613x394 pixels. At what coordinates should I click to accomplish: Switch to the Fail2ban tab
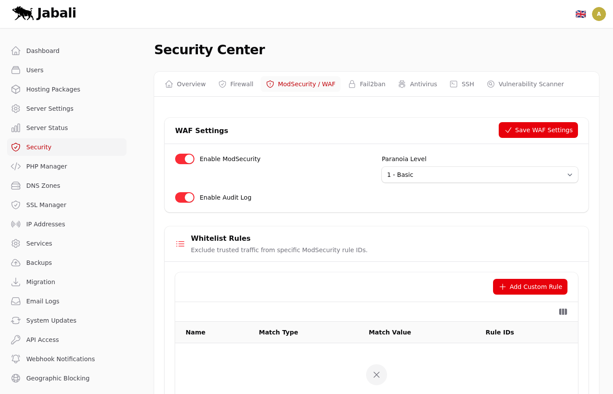367,84
